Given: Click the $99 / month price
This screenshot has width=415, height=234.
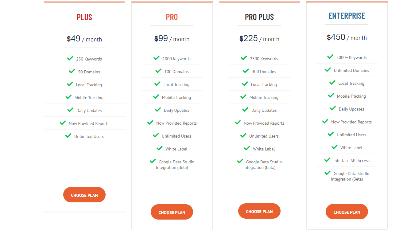Looking at the screenshot, I should (172, 38).
